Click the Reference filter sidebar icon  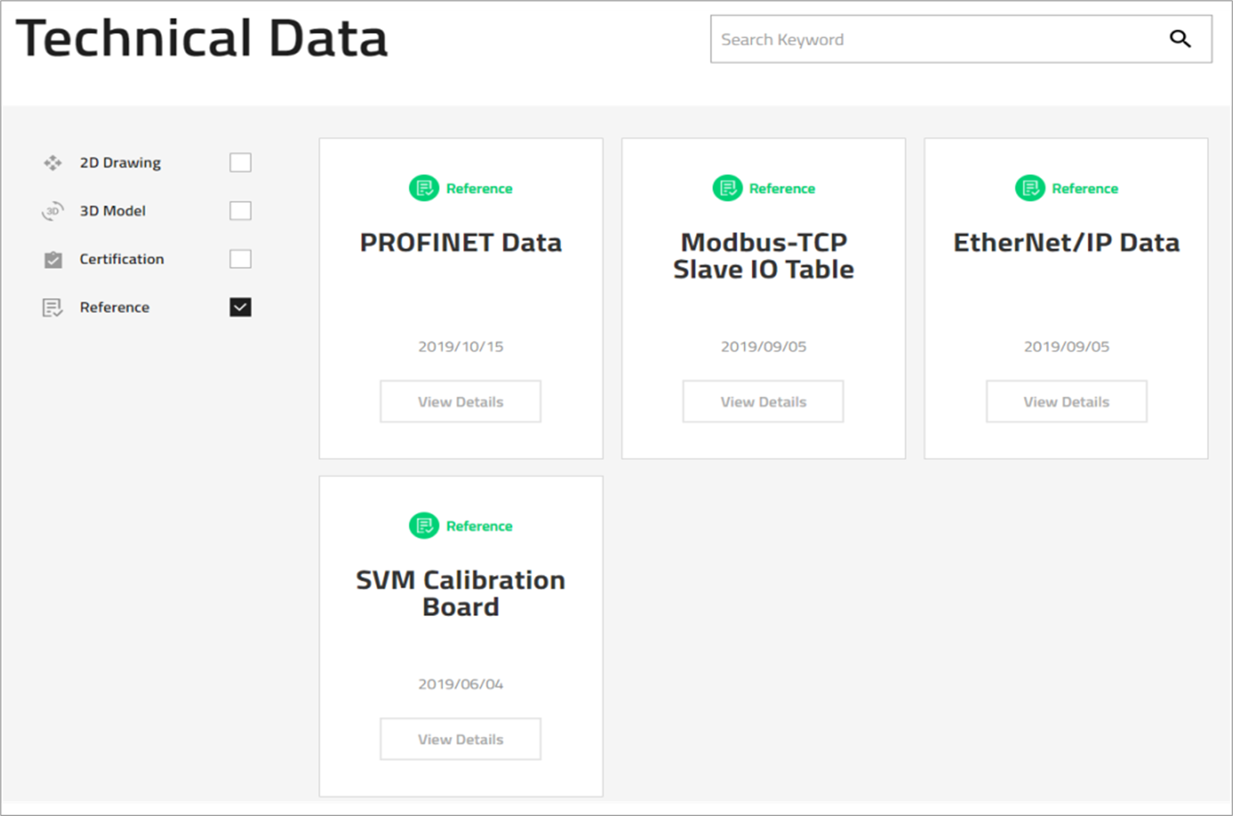[53, 307]
